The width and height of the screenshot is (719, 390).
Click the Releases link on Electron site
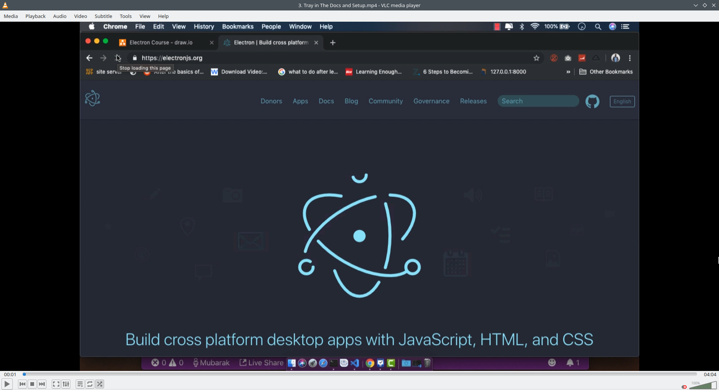click(x=473, y=101)
